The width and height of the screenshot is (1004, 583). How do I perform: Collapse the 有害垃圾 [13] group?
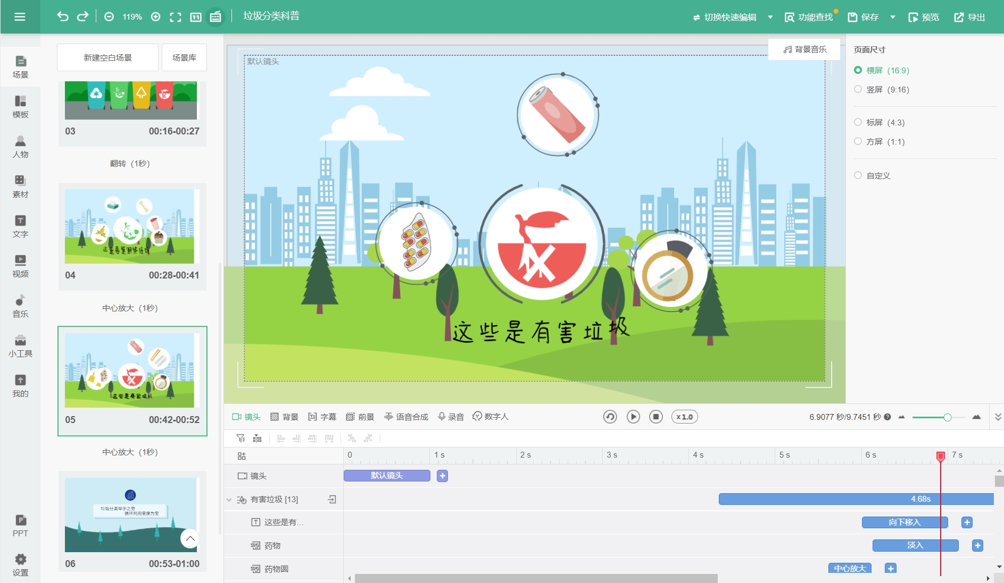coord(229,500)
